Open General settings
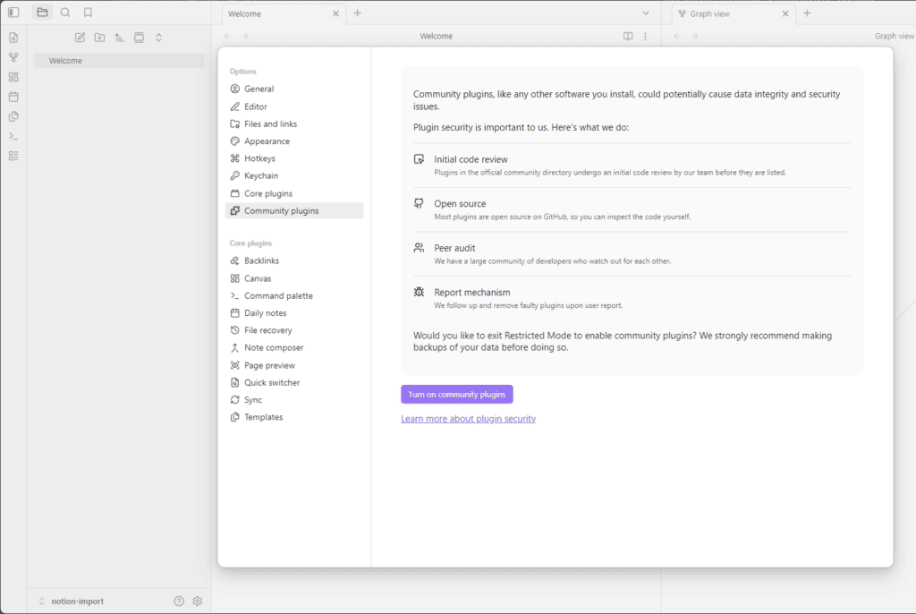 click(294, 89)
